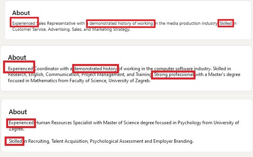Click highlighted 'Experienced' before Human Resources Specialist
Viewport: 253px width, 157px height.
21,123
